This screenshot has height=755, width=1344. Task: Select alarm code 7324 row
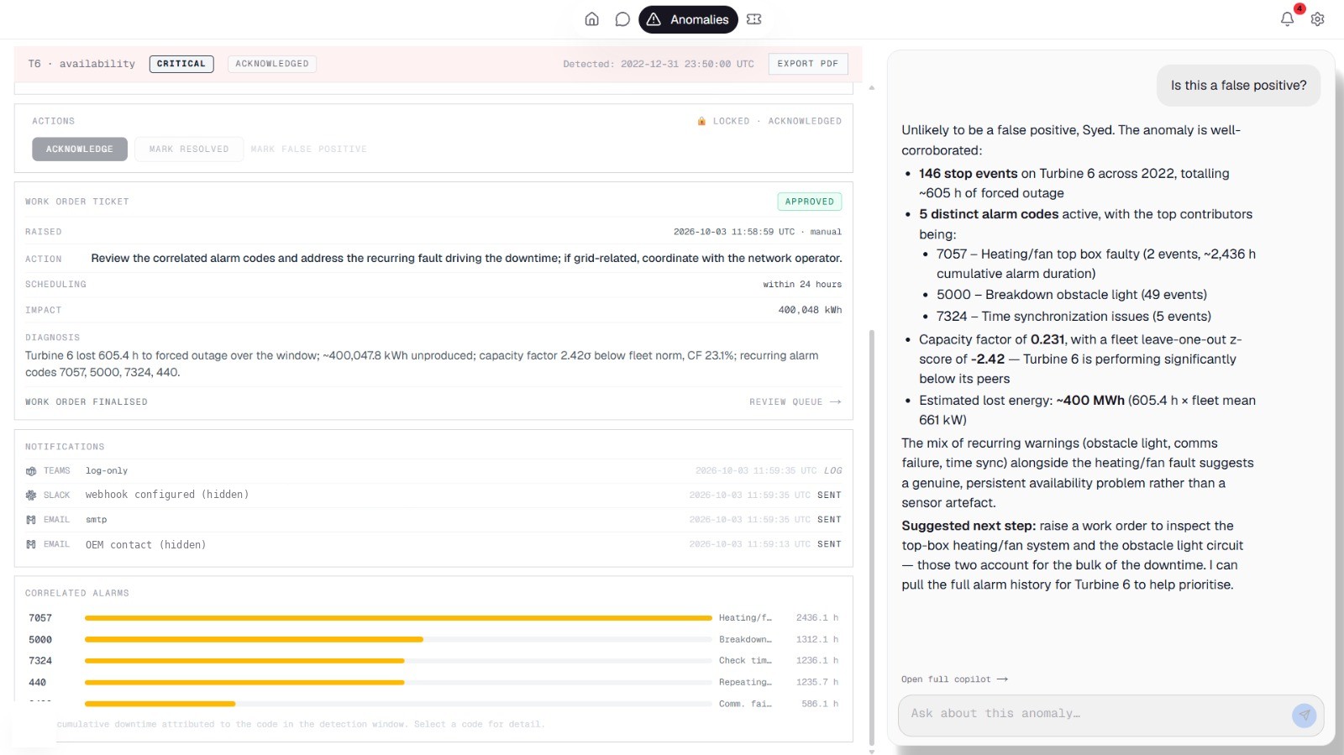coord(433,661)
